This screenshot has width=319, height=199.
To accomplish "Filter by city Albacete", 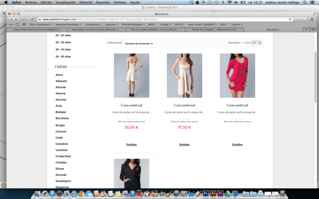I will pyautogui.click(x=61, y=81).
